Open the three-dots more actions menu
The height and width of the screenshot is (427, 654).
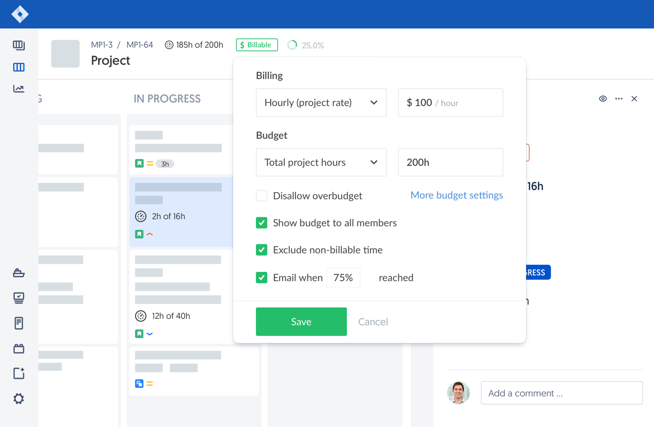click(x=619, y=99)
